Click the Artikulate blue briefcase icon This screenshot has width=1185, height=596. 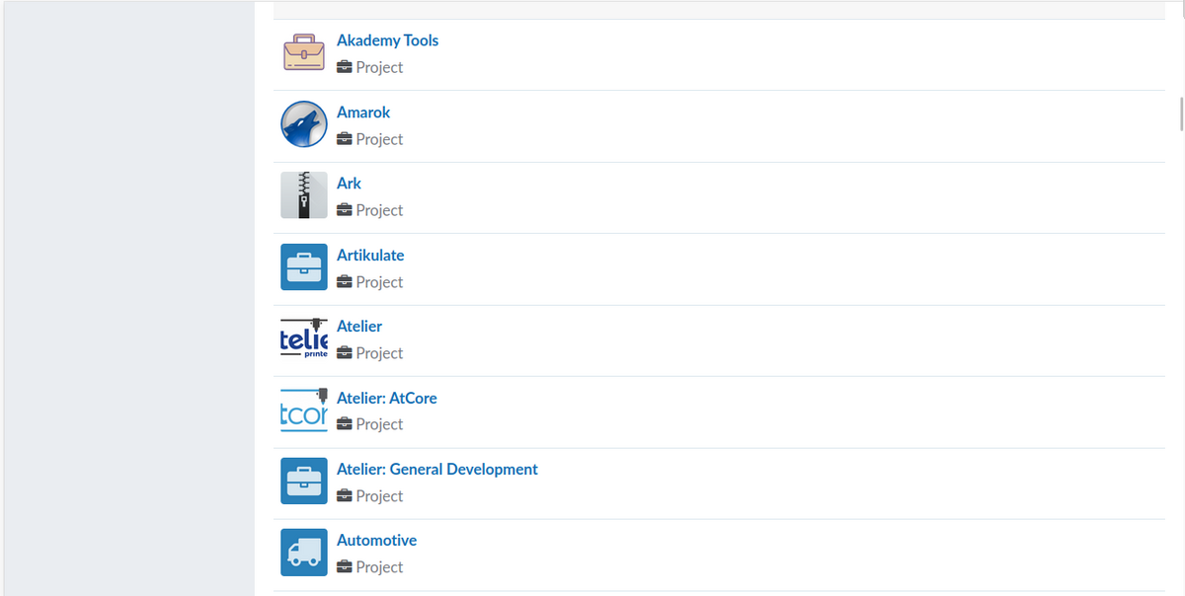click(x=303, y=267)
